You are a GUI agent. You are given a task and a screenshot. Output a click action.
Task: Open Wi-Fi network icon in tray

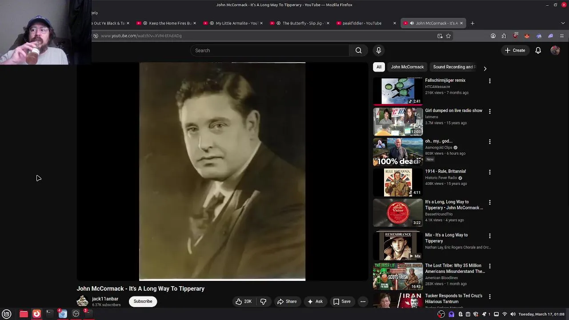(505, 314)
